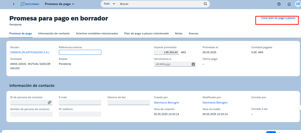Click Crear plan de pago a plazos
Image resolution: width=301 pixels, height=133 pixels.
click(278, 18)
